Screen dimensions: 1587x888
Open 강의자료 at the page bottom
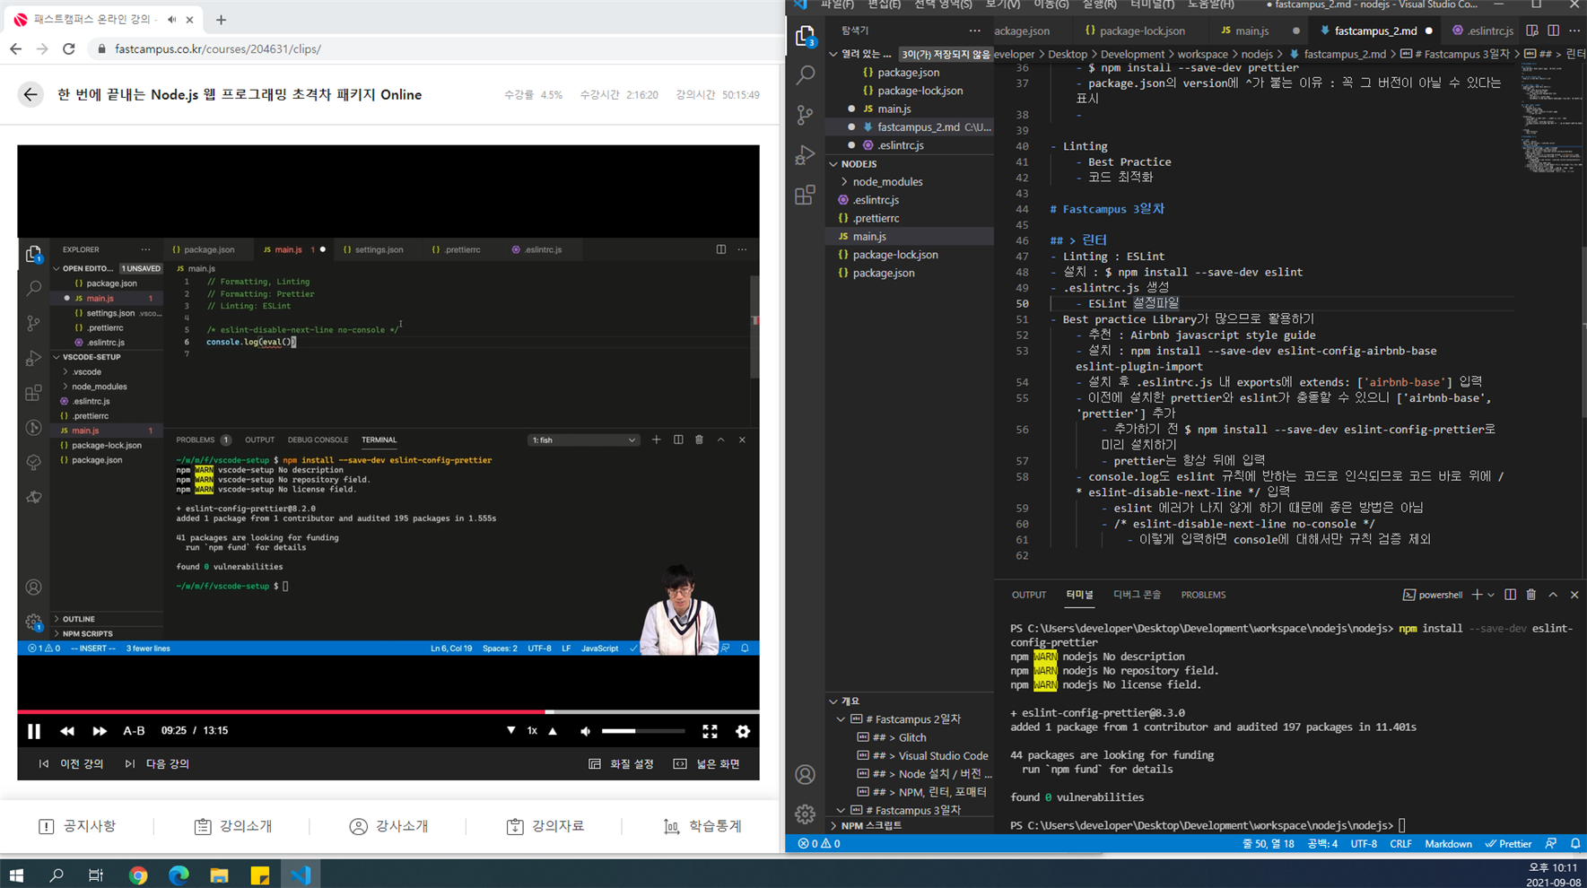point(545,826)
